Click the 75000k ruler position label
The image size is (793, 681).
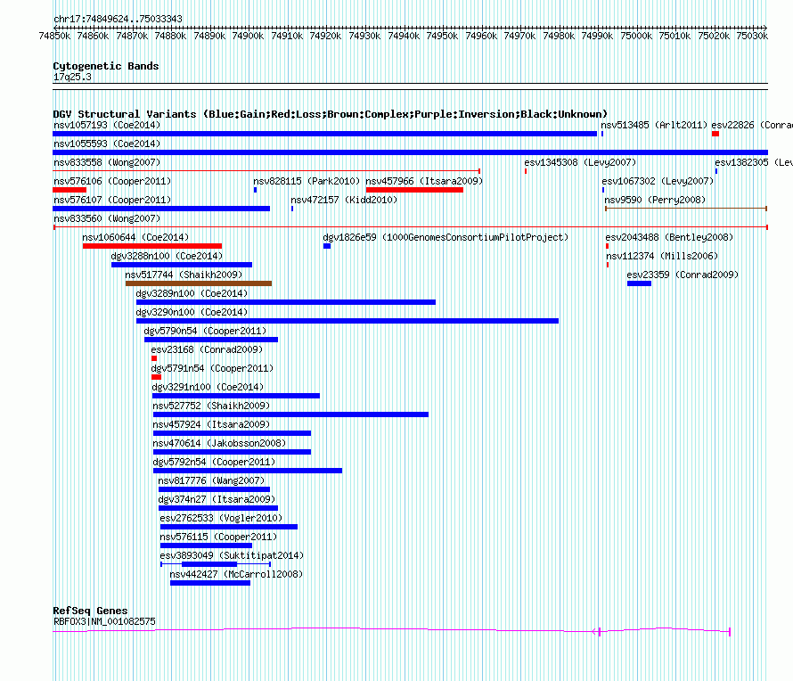click(x=636, y=36)
